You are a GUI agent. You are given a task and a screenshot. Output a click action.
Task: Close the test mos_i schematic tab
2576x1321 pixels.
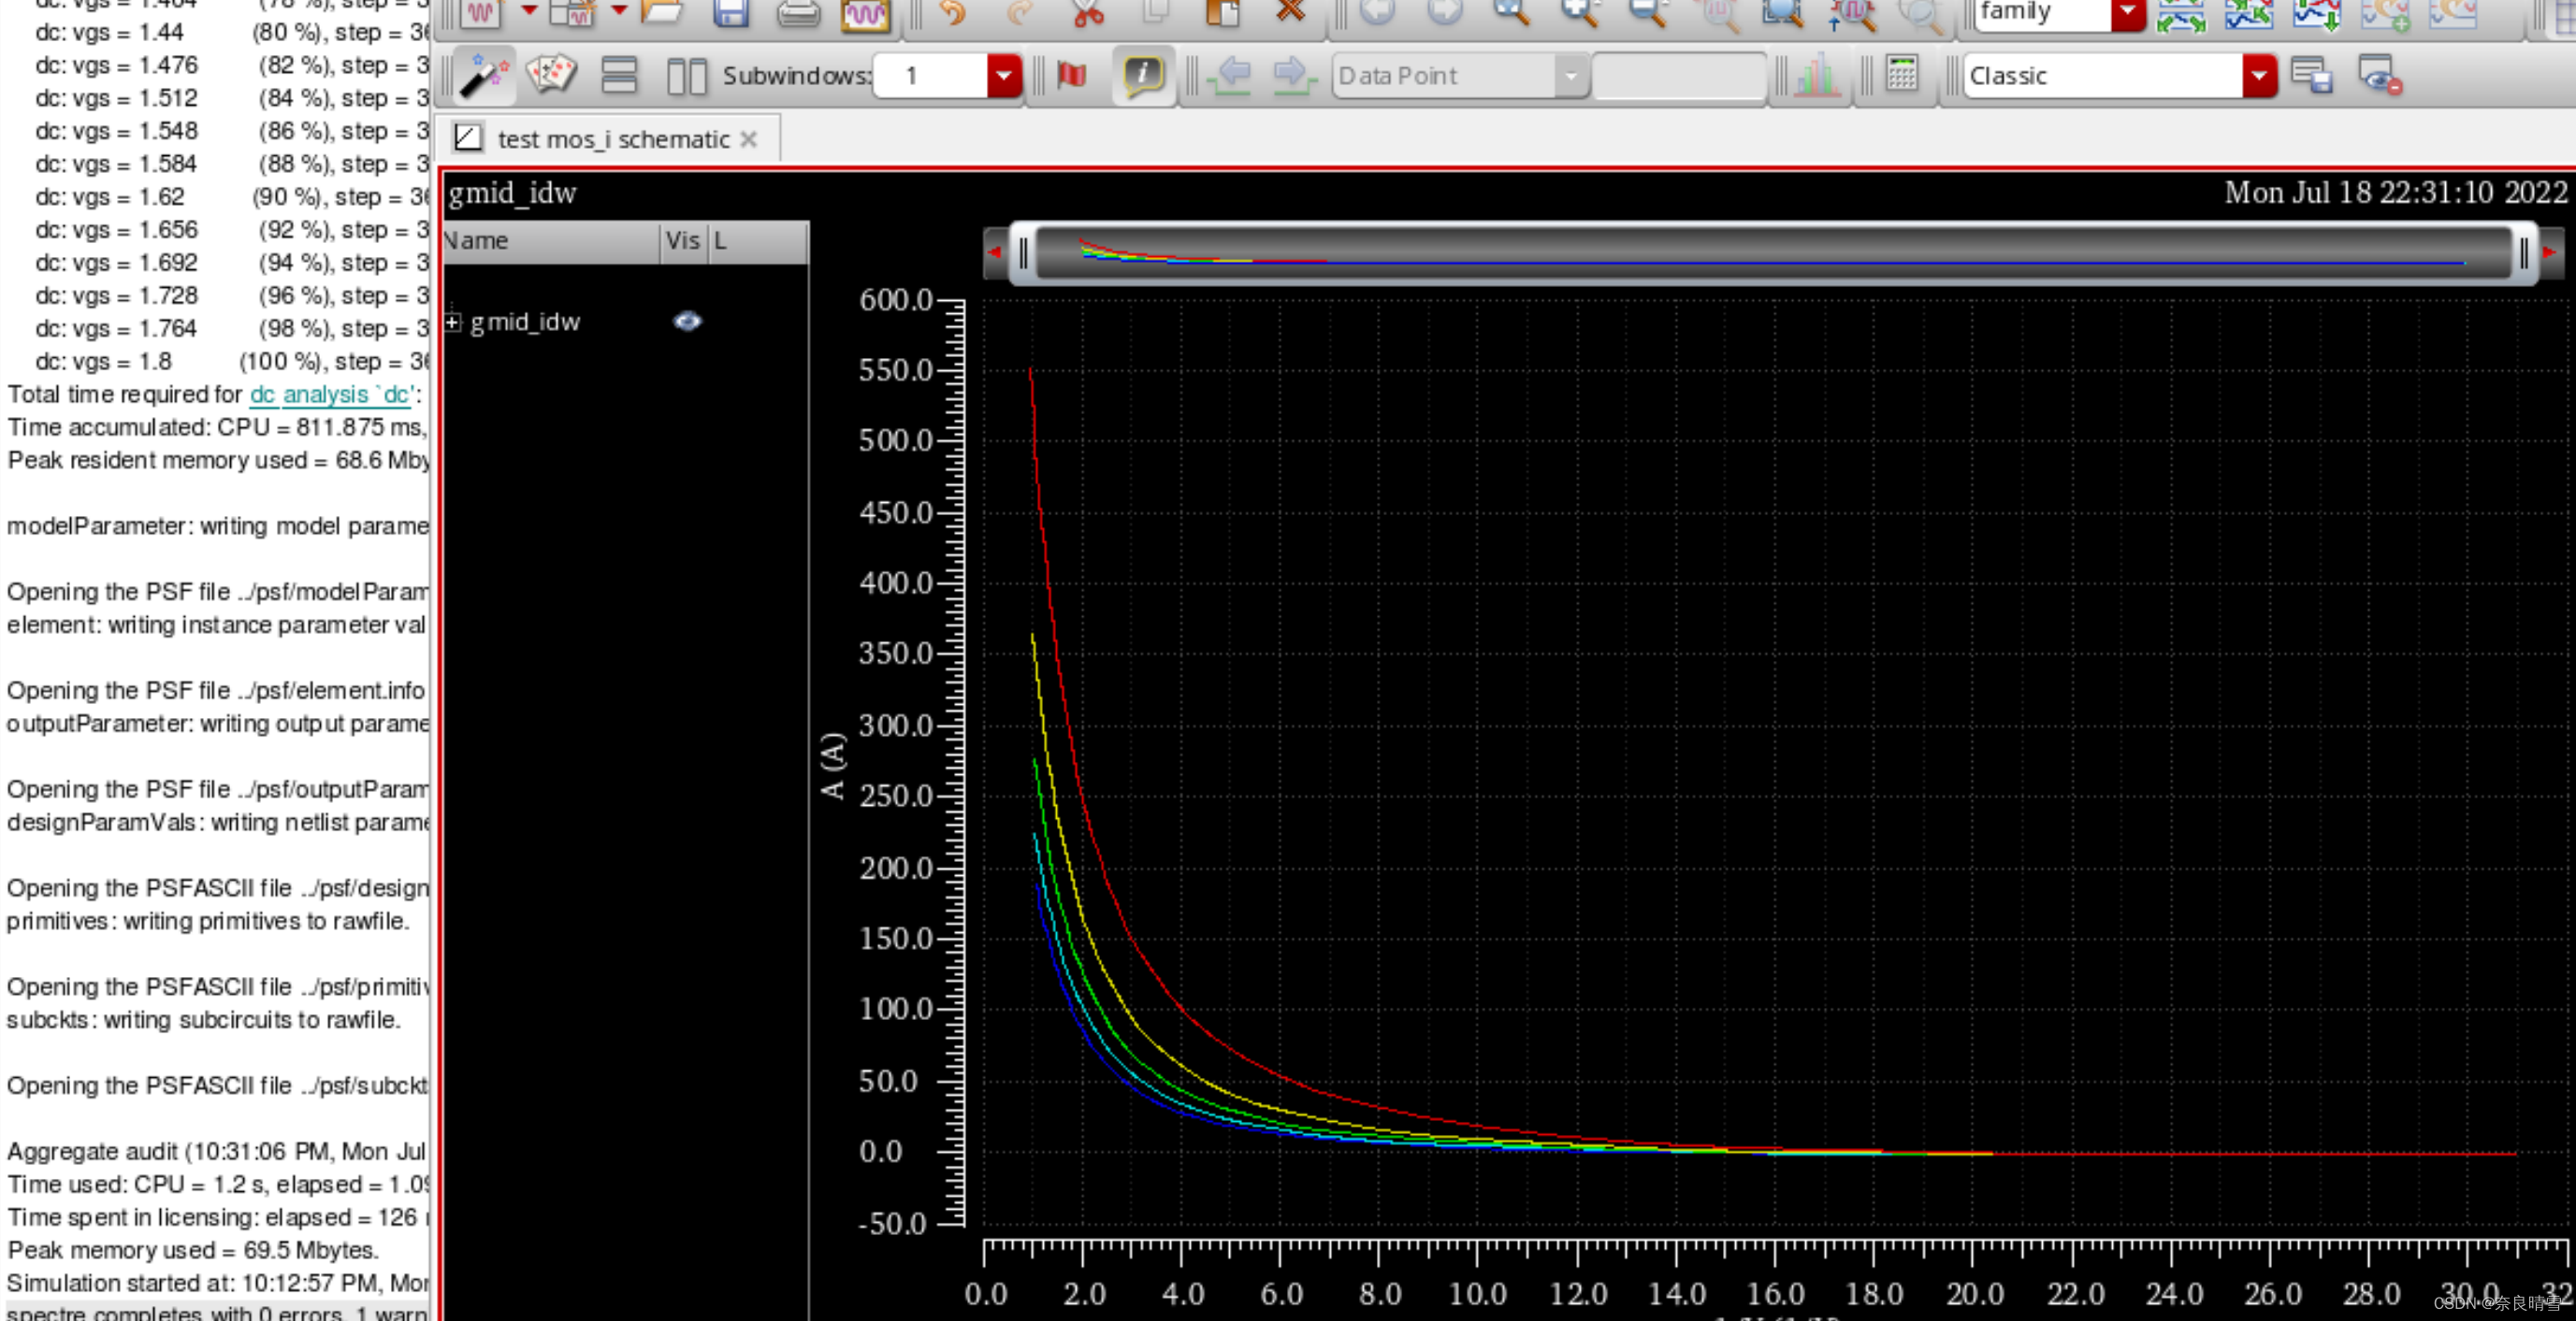point(749,139)
